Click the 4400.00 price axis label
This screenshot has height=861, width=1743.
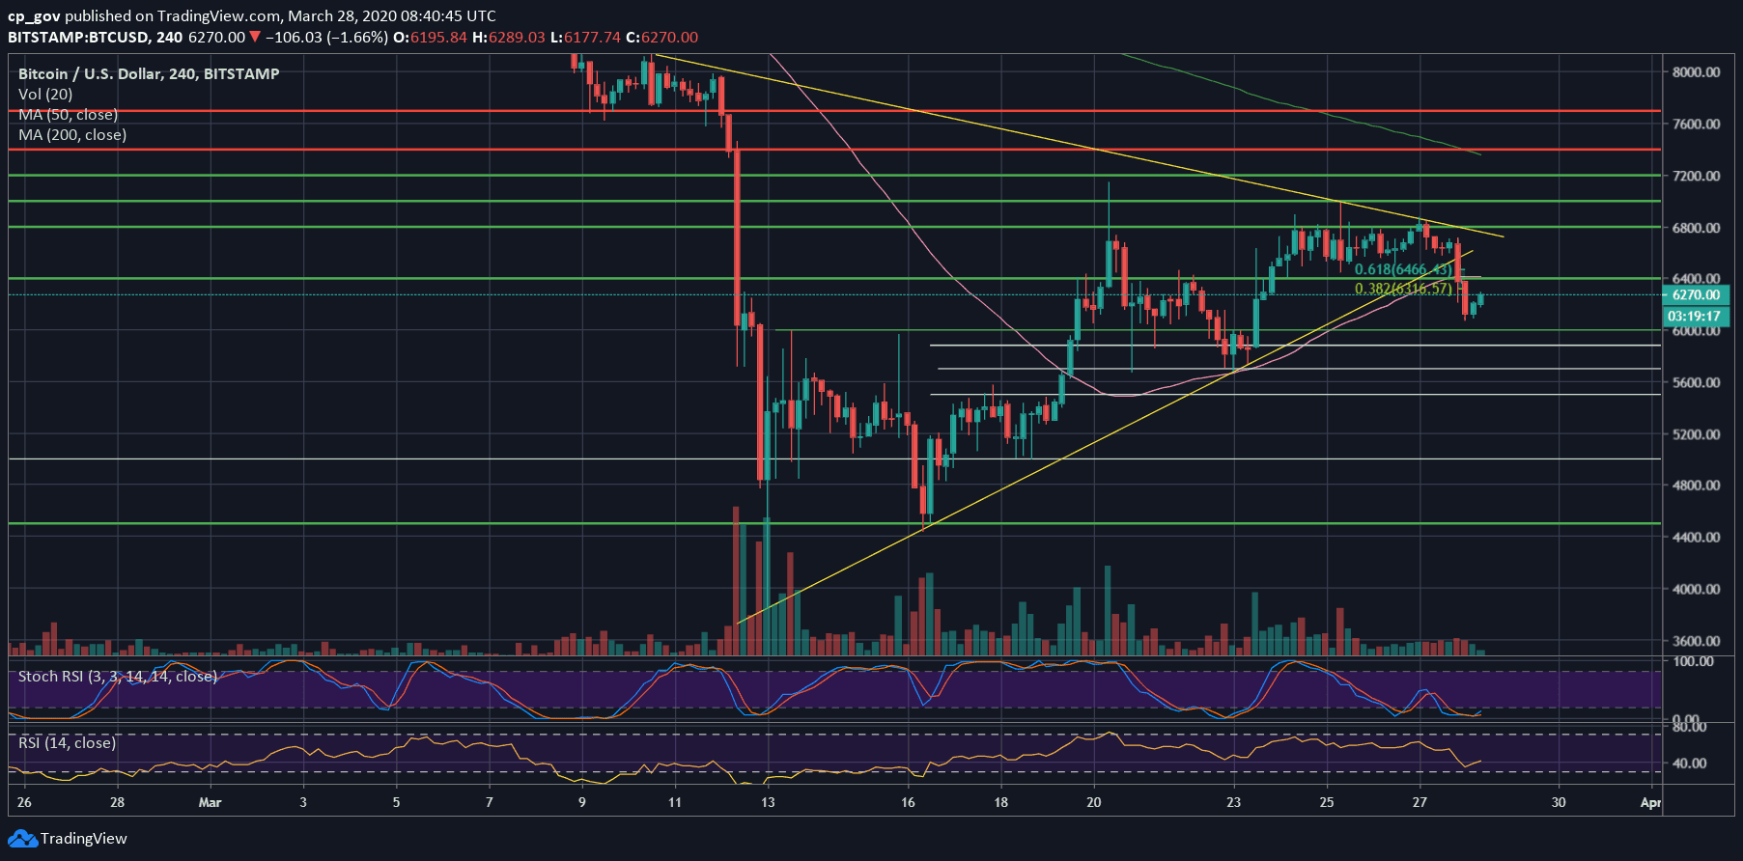(x=1696, y=537)
